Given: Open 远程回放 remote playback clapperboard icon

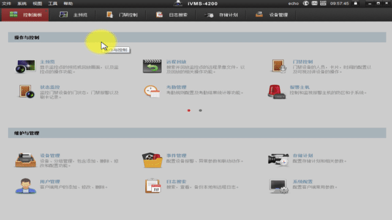Looking at the screenshot, I should (152, 67).
